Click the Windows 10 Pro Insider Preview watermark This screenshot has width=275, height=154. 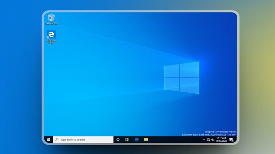coord(220,132)
